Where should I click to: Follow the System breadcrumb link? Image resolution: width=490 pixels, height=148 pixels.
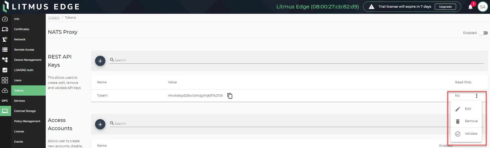tap(54, 18)
